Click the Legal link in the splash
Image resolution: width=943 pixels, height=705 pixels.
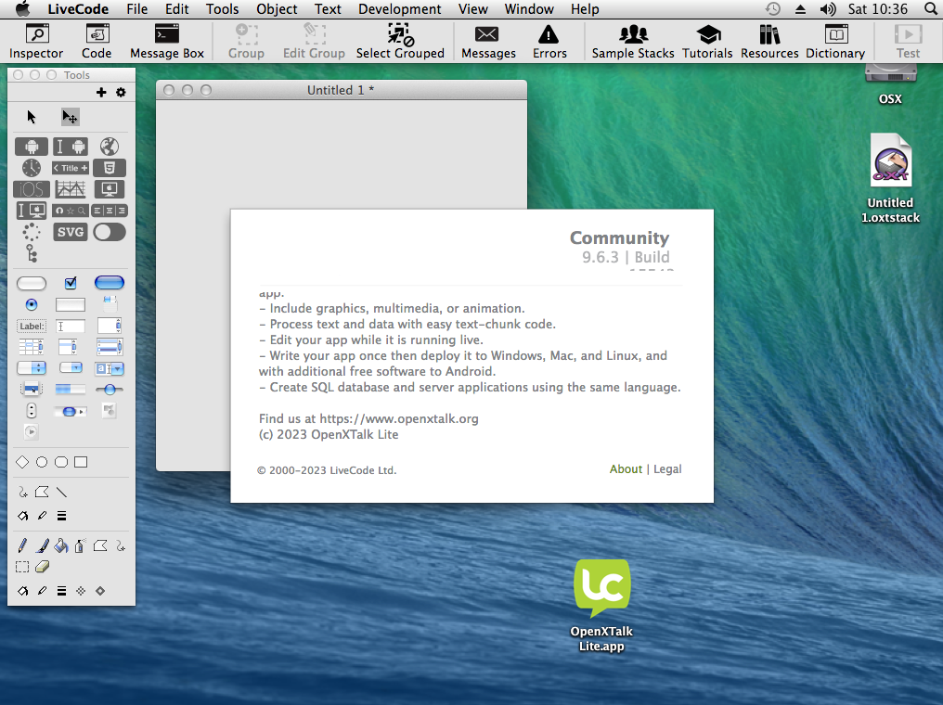667,468
